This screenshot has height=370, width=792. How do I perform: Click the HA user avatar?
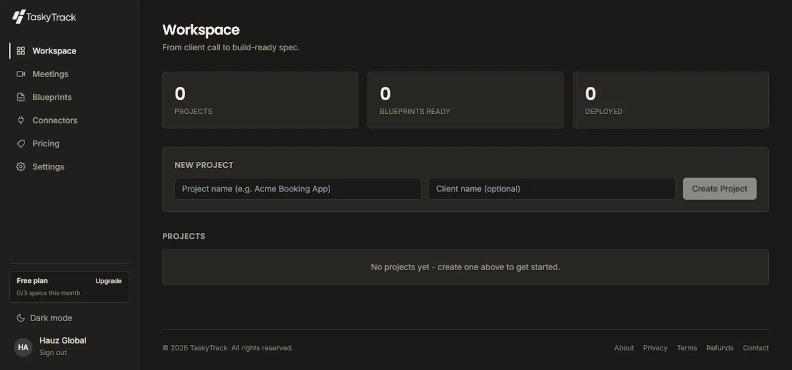point(23,347)
